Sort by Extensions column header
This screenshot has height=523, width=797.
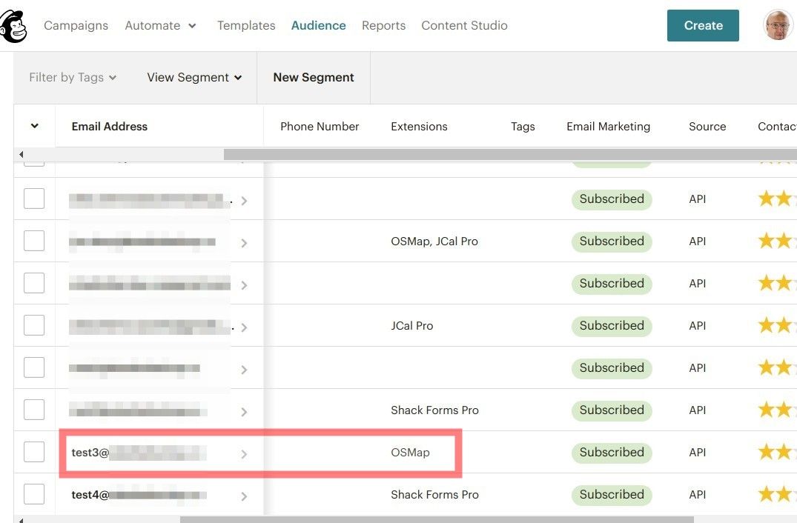tap(419, 127)
